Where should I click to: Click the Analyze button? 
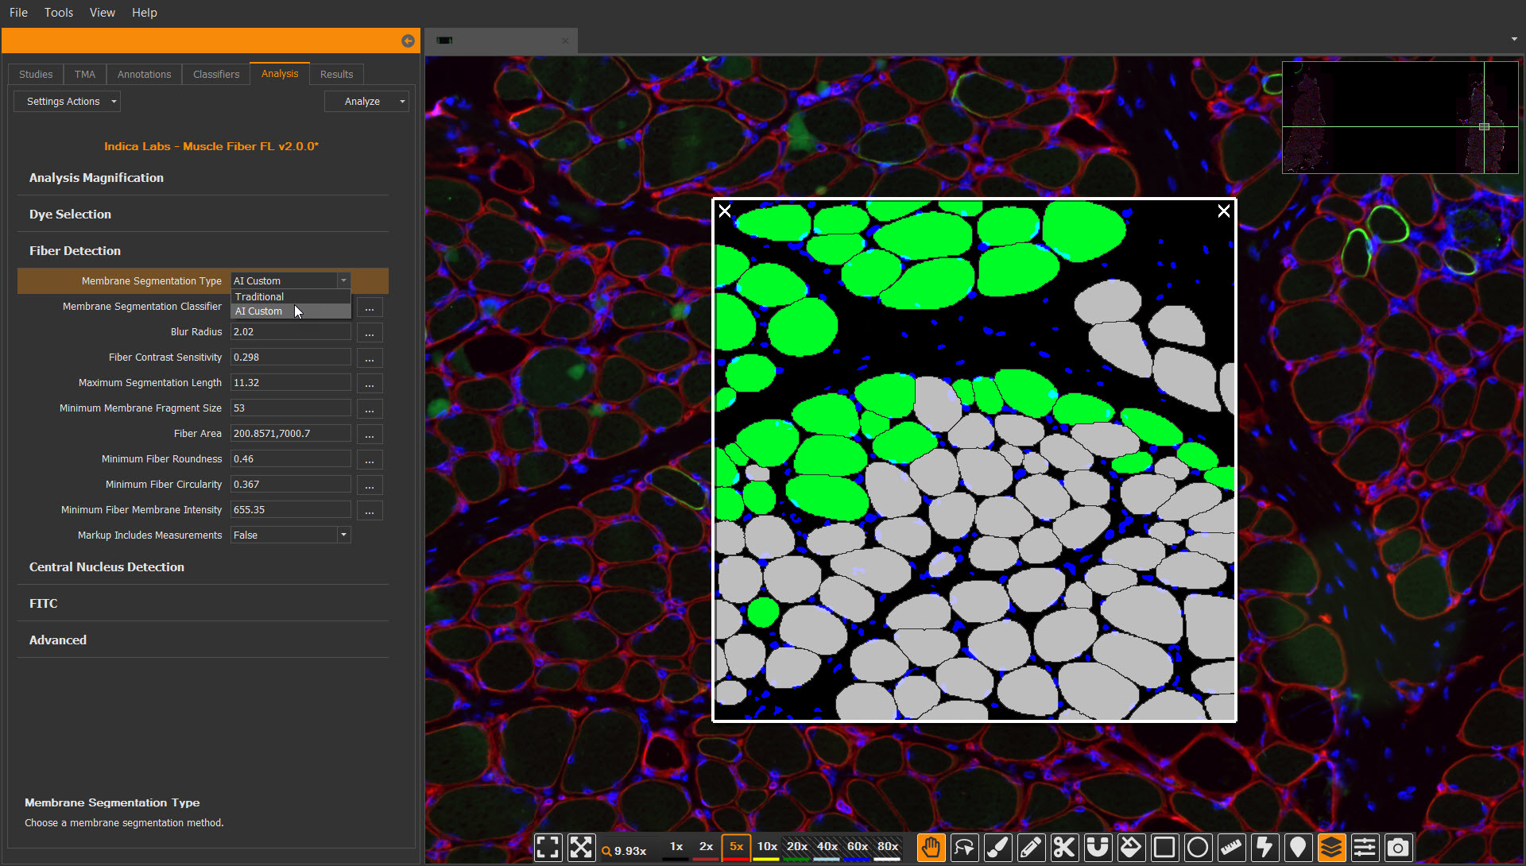click(x=362, y=102)
